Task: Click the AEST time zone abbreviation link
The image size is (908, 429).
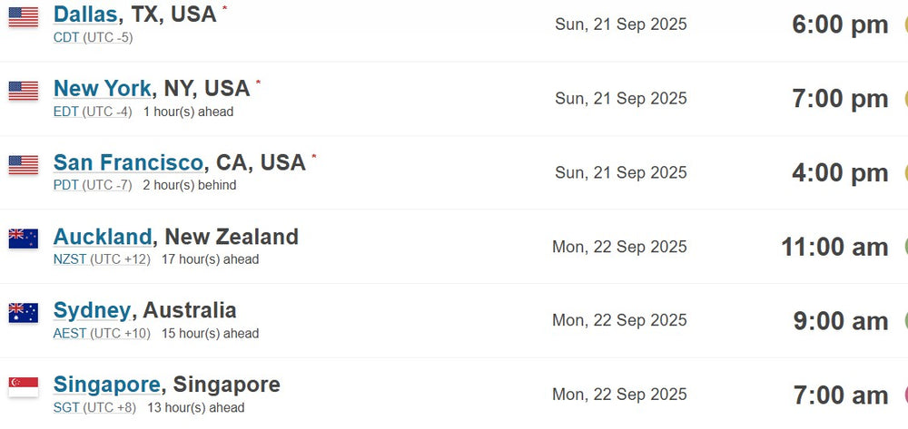Action: tap(70, 334)
